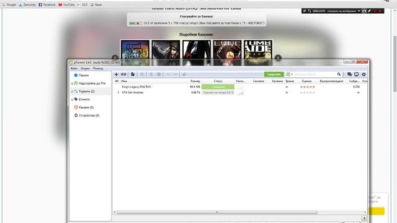
Task: Open uTorrent preferences gear icon
Action: [x=364, y=74]
